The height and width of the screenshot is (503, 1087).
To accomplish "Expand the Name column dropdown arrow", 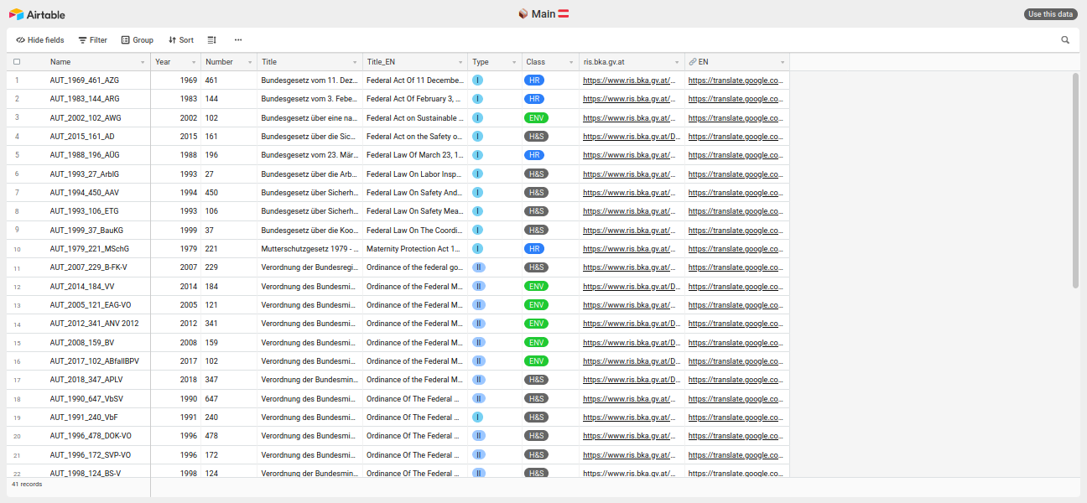I will pyautogui.click(x=143, y=63).
